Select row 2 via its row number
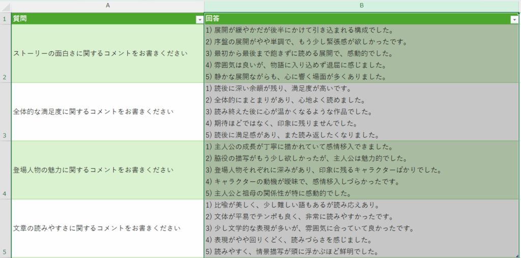This screenshot has width=521, height=258. pos(5,53)
